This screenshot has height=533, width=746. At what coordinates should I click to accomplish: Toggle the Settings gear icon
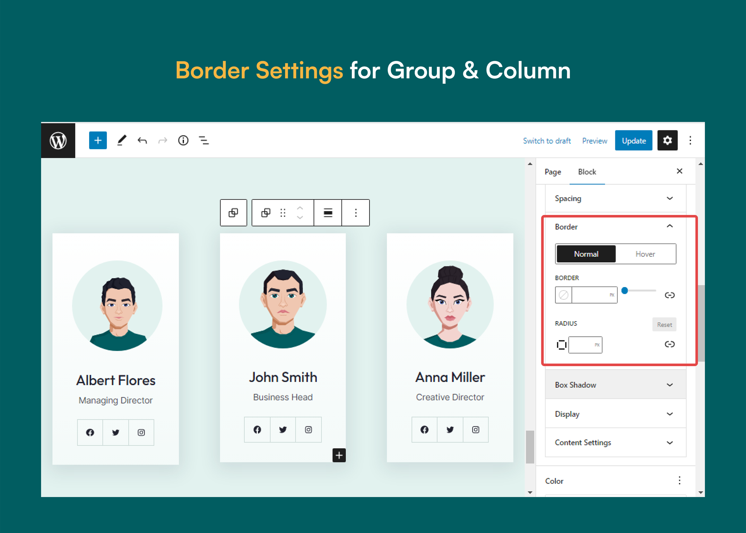(667, 141)
